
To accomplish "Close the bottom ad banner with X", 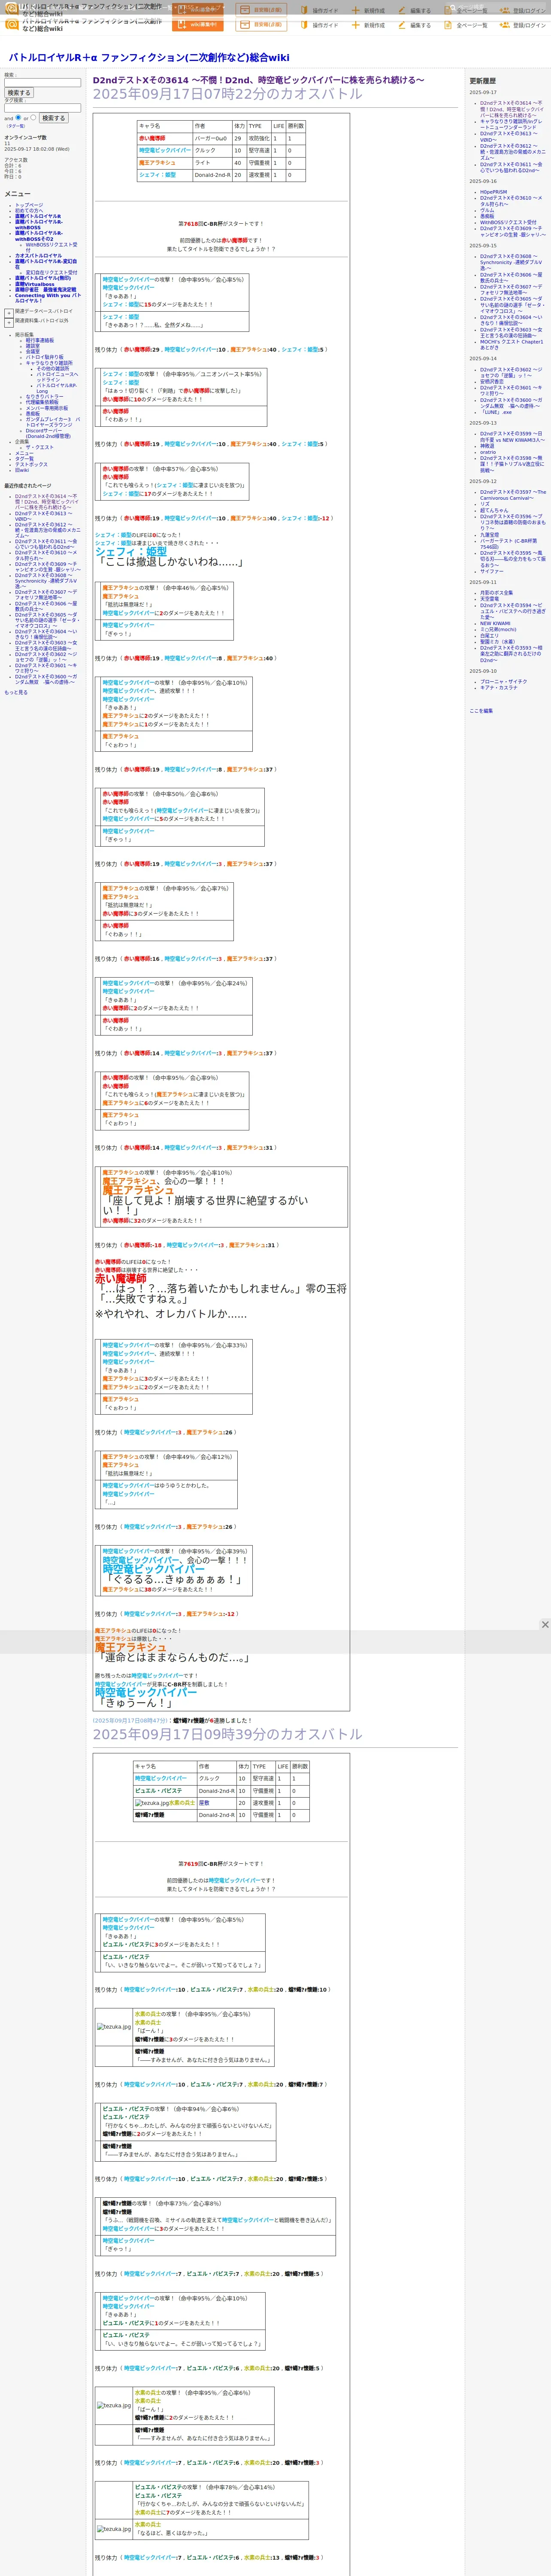I will 545,1625.
